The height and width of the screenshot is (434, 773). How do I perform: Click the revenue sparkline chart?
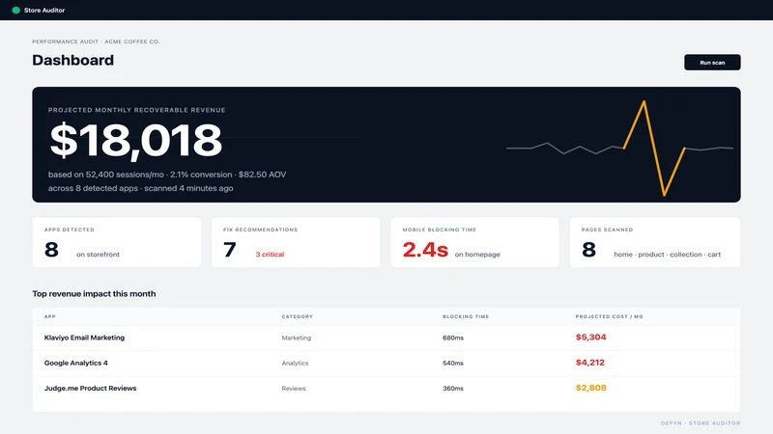tap(619, 148)
